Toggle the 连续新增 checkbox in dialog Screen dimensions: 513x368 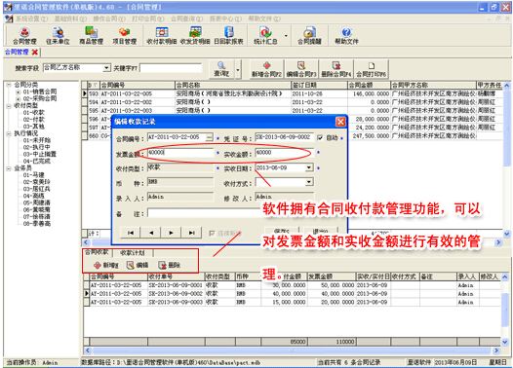coord(212,233)
